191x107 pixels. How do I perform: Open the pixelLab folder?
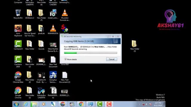[41, 30]
